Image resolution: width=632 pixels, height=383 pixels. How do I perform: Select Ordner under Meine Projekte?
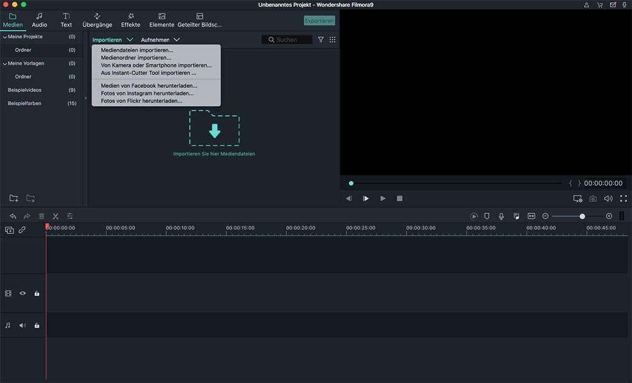[x=23, y=50]
